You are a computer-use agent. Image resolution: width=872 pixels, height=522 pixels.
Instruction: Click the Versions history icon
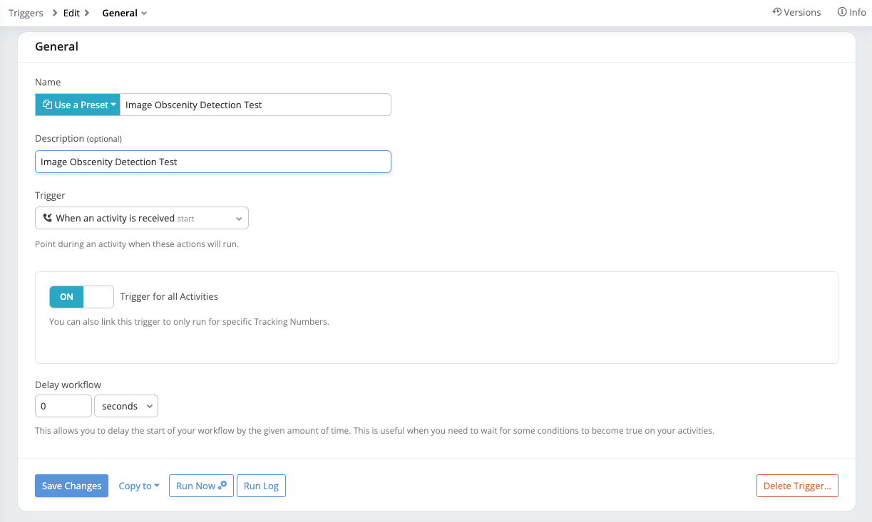[x=777, y=12]
